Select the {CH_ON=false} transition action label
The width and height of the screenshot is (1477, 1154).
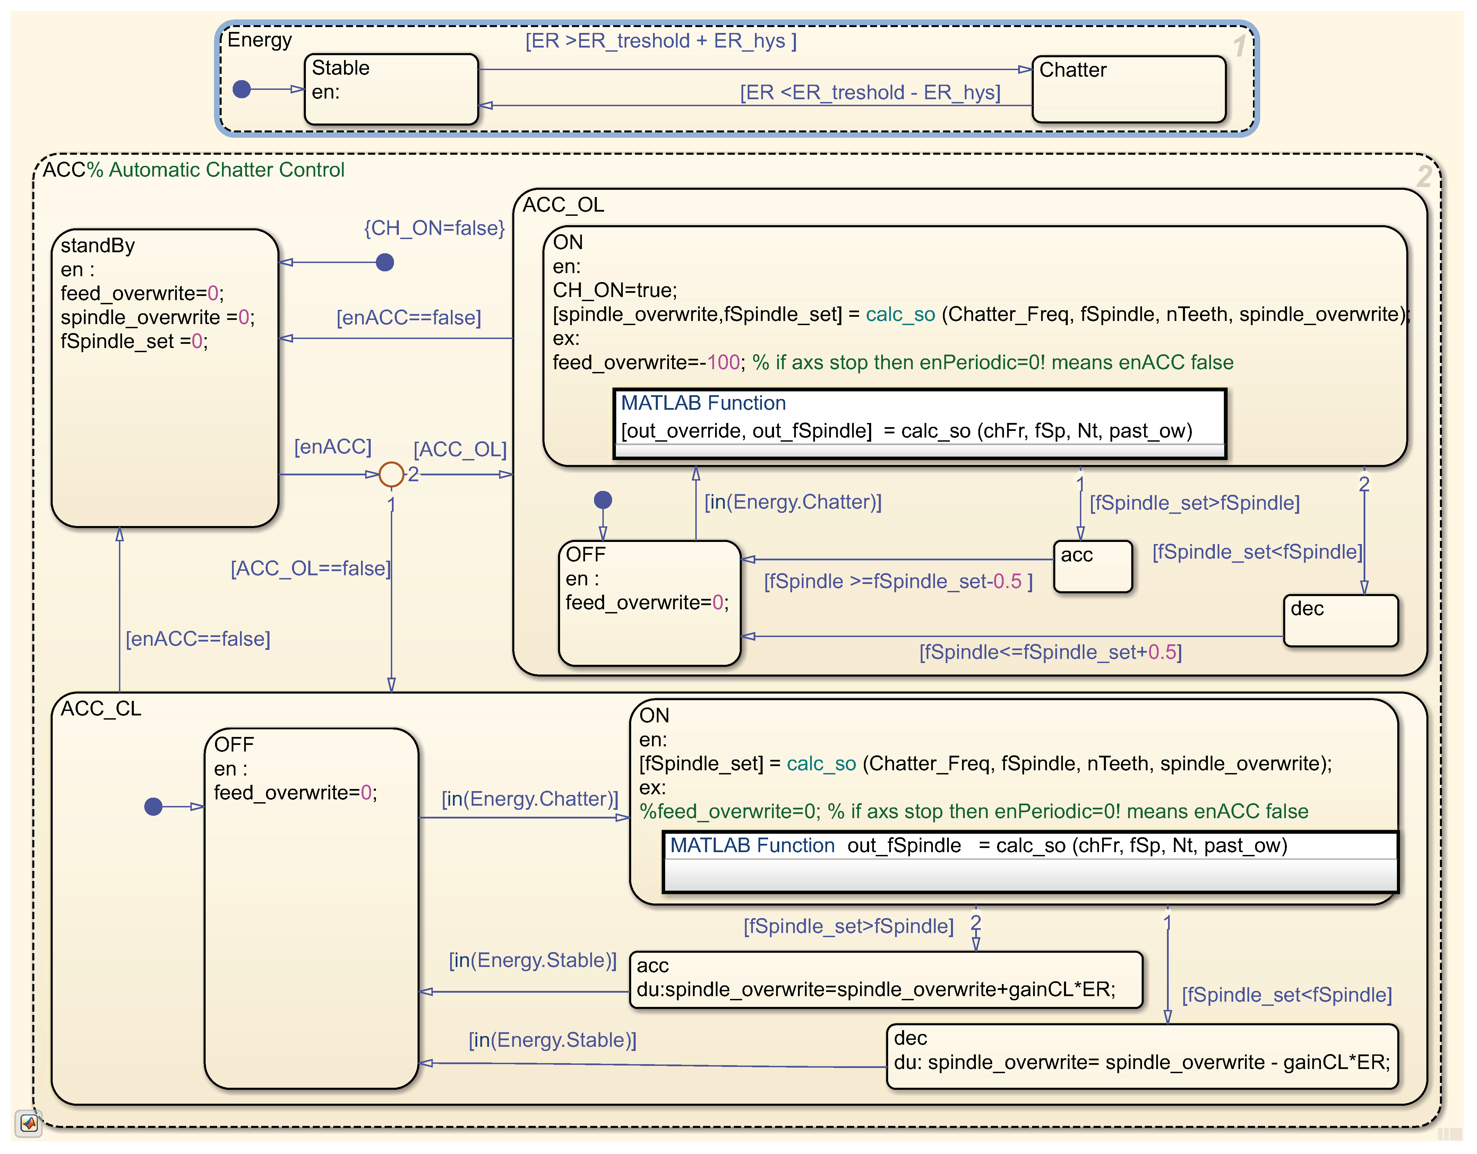(434, 228)
